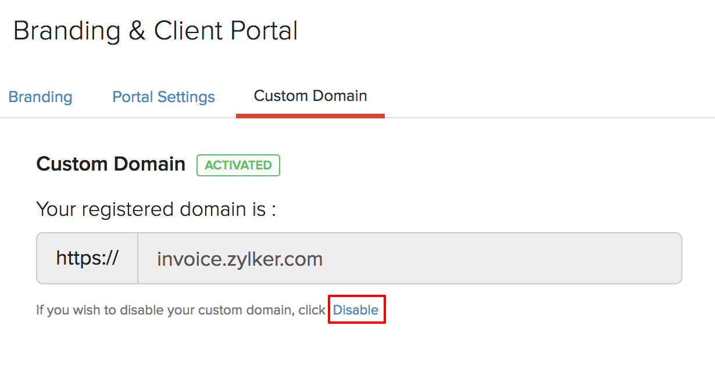Click the green ACTIVATED status badge

(238, 165)
